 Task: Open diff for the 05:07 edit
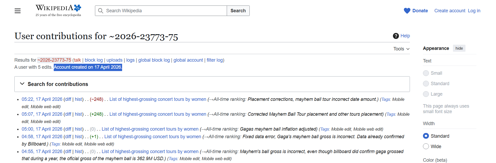point(68,114)
